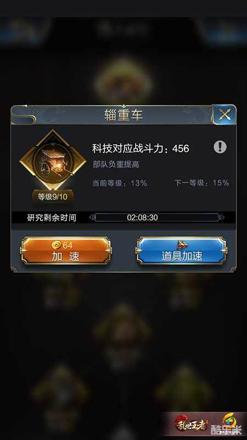Image resolution: width=247 pixels, height=440 pixels.
Task: Tap the 道具加速 blue button
Action: coord(182,251)
